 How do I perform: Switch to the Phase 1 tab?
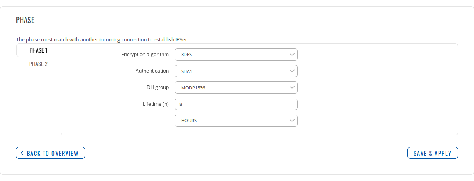[39, 50]
